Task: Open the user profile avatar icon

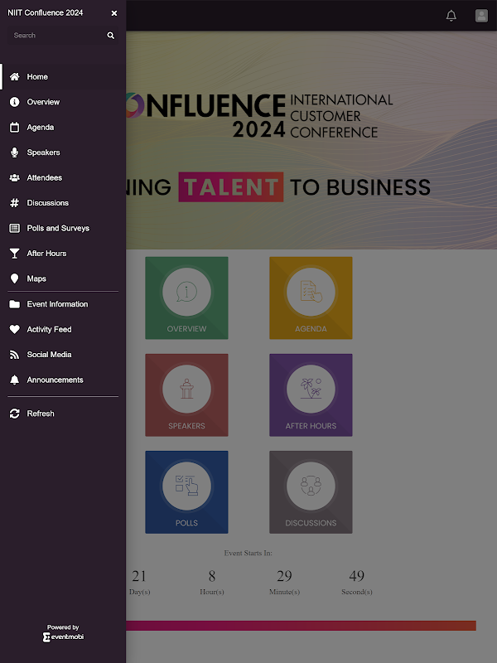Action: pyautogui.click(x=481, y=16)
